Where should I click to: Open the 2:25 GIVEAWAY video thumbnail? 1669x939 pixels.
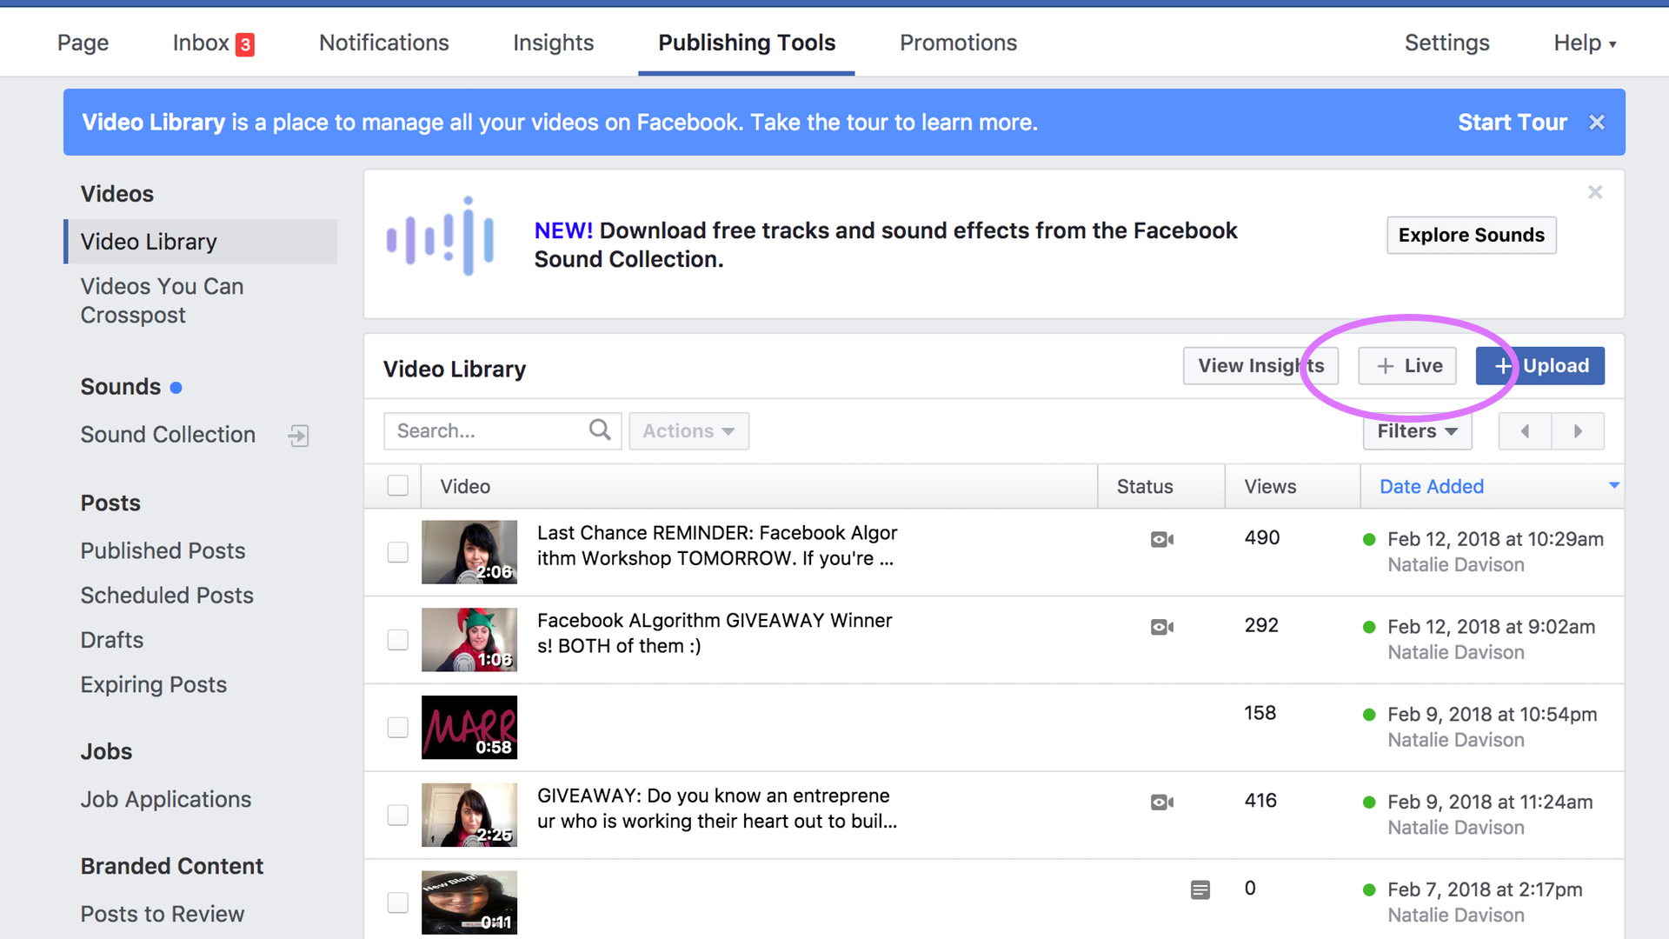pos(469,815)
